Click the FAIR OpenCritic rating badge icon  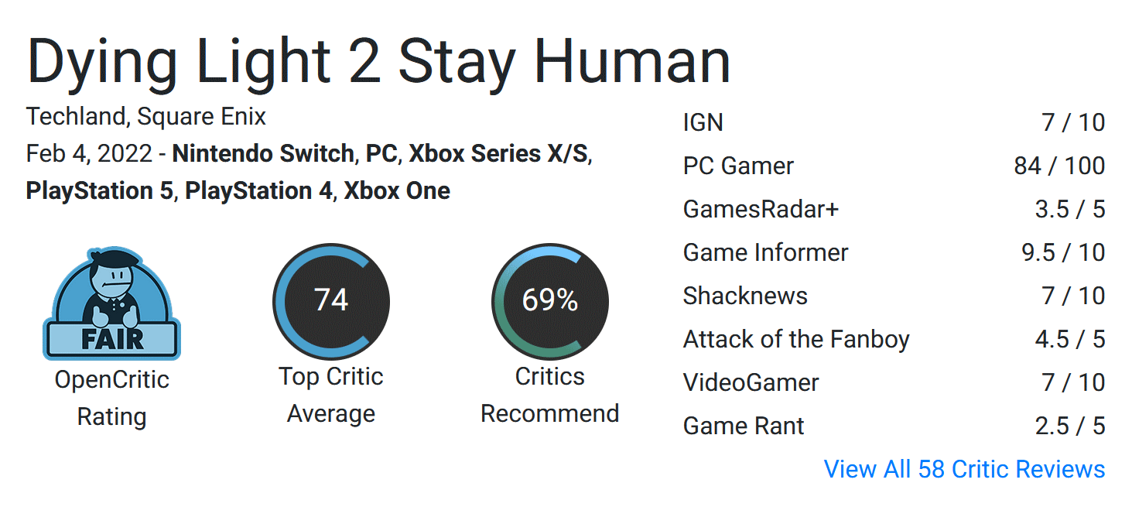pyautogui.click(x=111, y=303)
